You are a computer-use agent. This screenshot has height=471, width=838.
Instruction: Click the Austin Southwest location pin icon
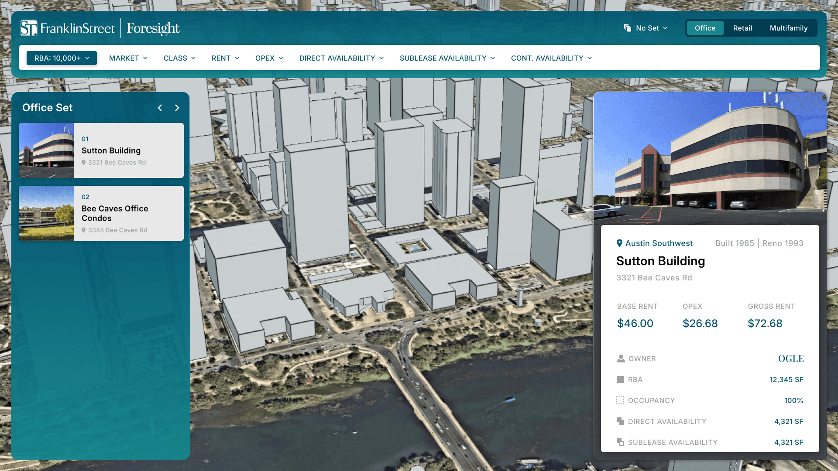click(x=619, y=243)
